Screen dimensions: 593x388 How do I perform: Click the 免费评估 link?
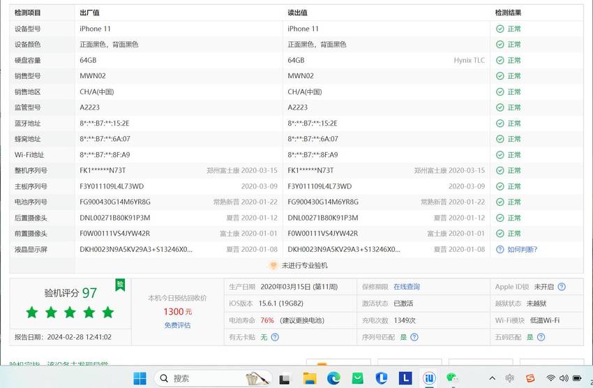click(177, 325)
